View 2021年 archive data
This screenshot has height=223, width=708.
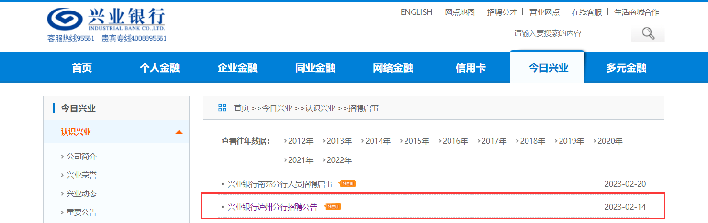coord(301,160)
